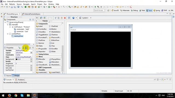Click the Components panel horizontal scrollbar
Viewport: 175px width, 98px height.
click(18, 44)
